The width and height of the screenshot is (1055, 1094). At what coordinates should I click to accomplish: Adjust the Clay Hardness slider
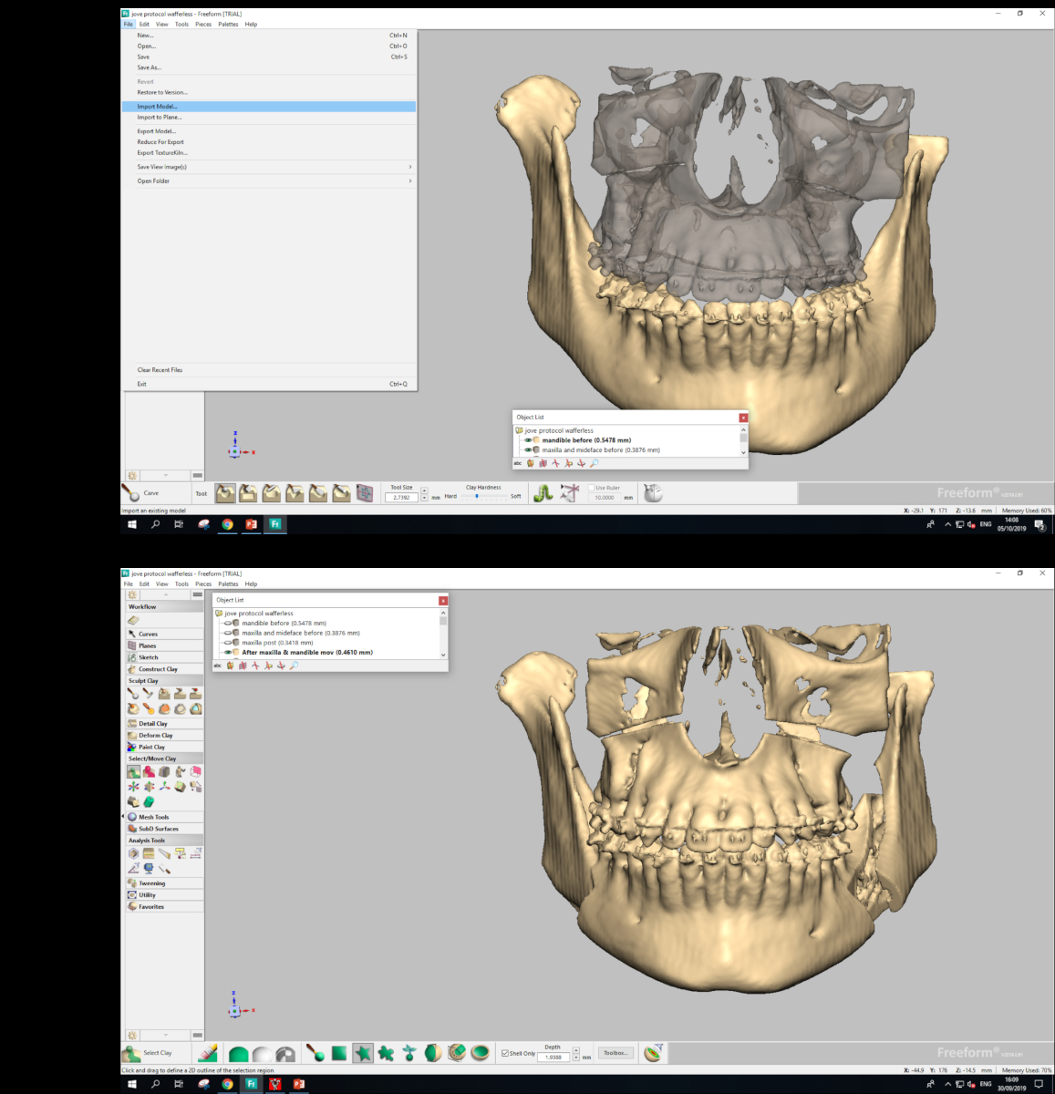pos(476,496)
